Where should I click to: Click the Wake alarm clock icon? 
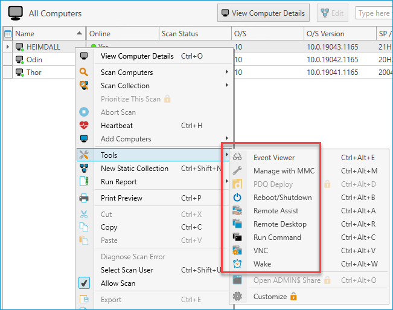(237, 263)
